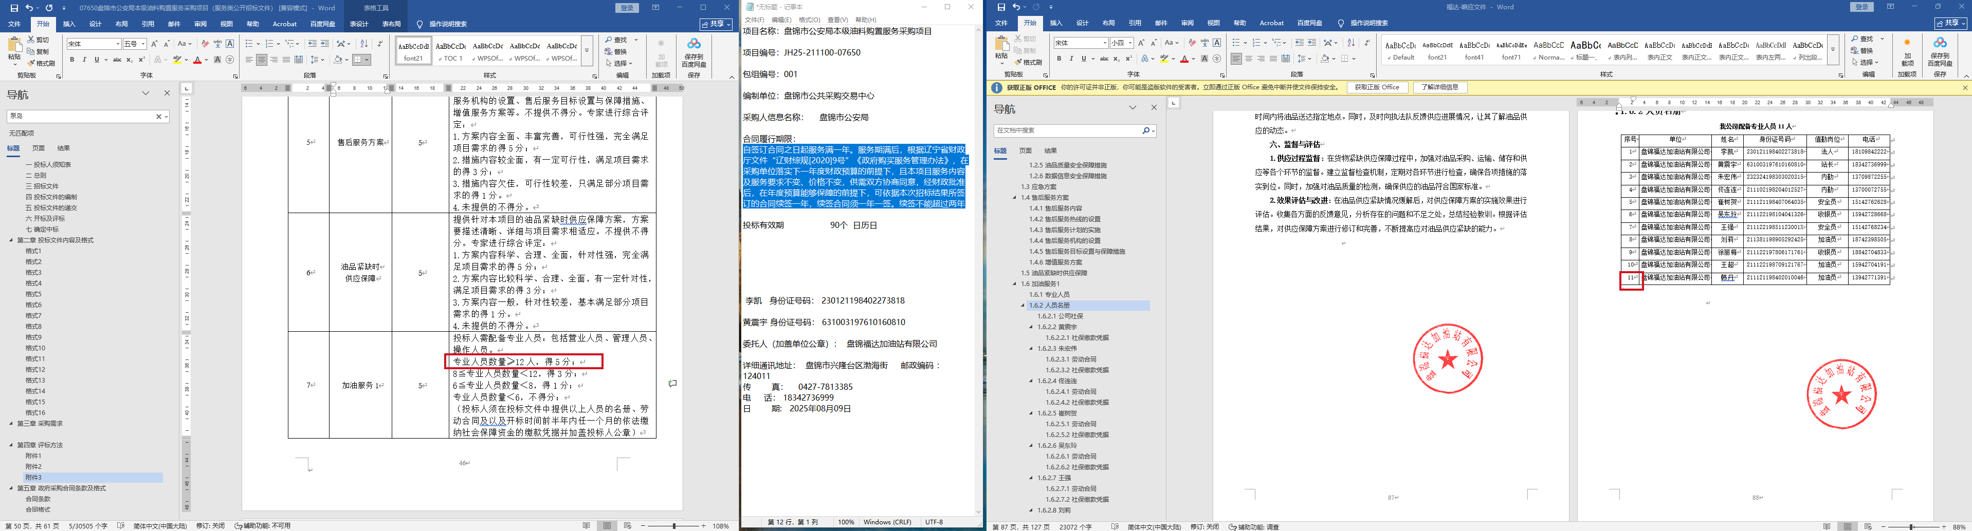
Task: Toggle left alignment in right Word ribbon
Action: point(1236,58)
